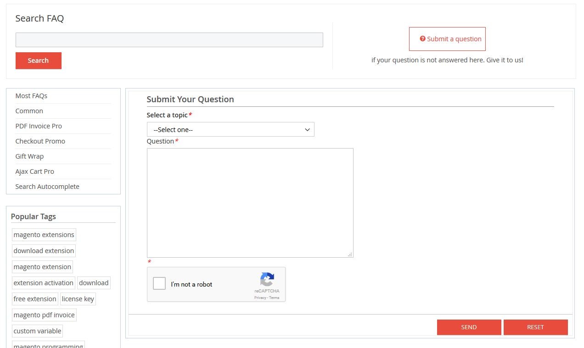This screenshot has width=584, height=348.
Task: Click the question mark icon beside Submit a question
Action: click(423, 39)
